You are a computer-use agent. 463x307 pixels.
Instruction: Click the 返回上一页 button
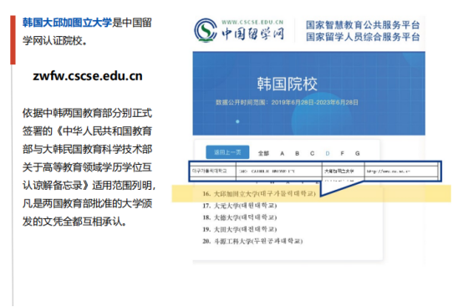(x=227, y=152)
